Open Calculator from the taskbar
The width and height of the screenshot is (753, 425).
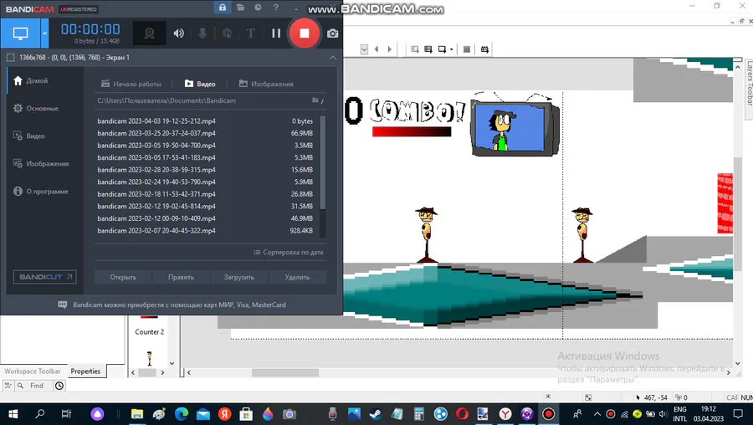(419, 414)
